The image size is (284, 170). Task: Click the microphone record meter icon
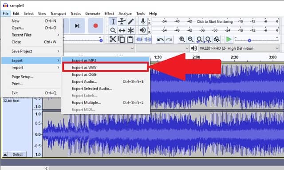click(x=143, y=21)
